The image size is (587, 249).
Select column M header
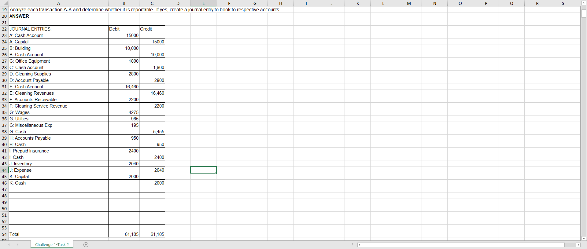tap(409, 3)
